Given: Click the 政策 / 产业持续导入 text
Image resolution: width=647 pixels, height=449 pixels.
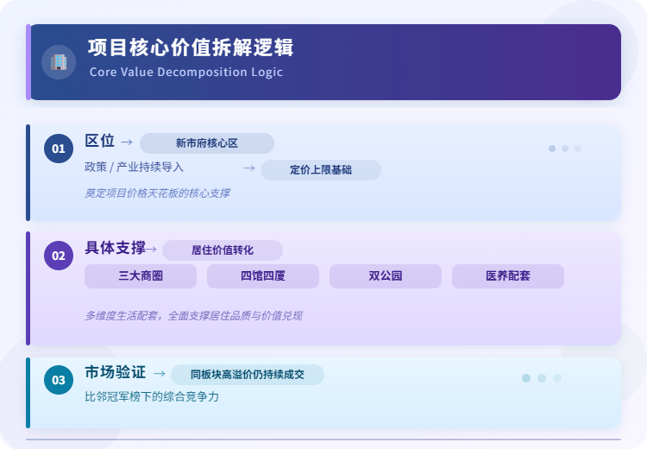Looking at the screenshot, I should pos(134,167).
